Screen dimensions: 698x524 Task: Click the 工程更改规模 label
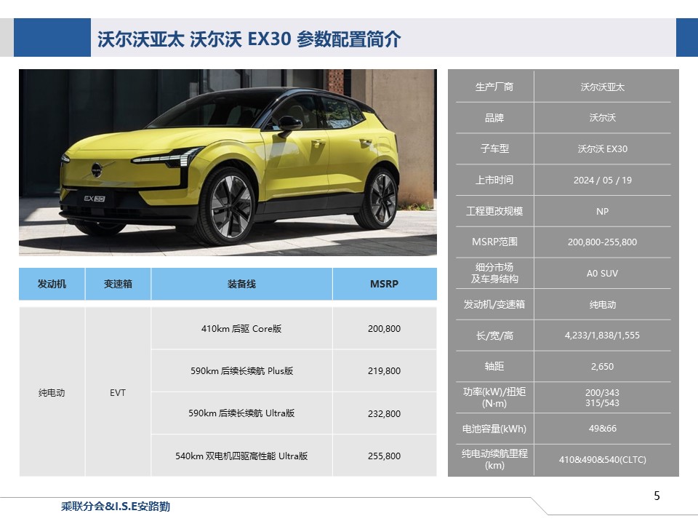(x=494, y=211)
